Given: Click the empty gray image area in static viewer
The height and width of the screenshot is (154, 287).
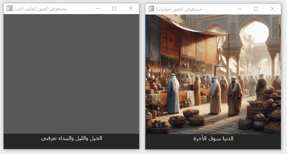Looking at the screenshot, I should pyautogui.click(x=71, y=74).
